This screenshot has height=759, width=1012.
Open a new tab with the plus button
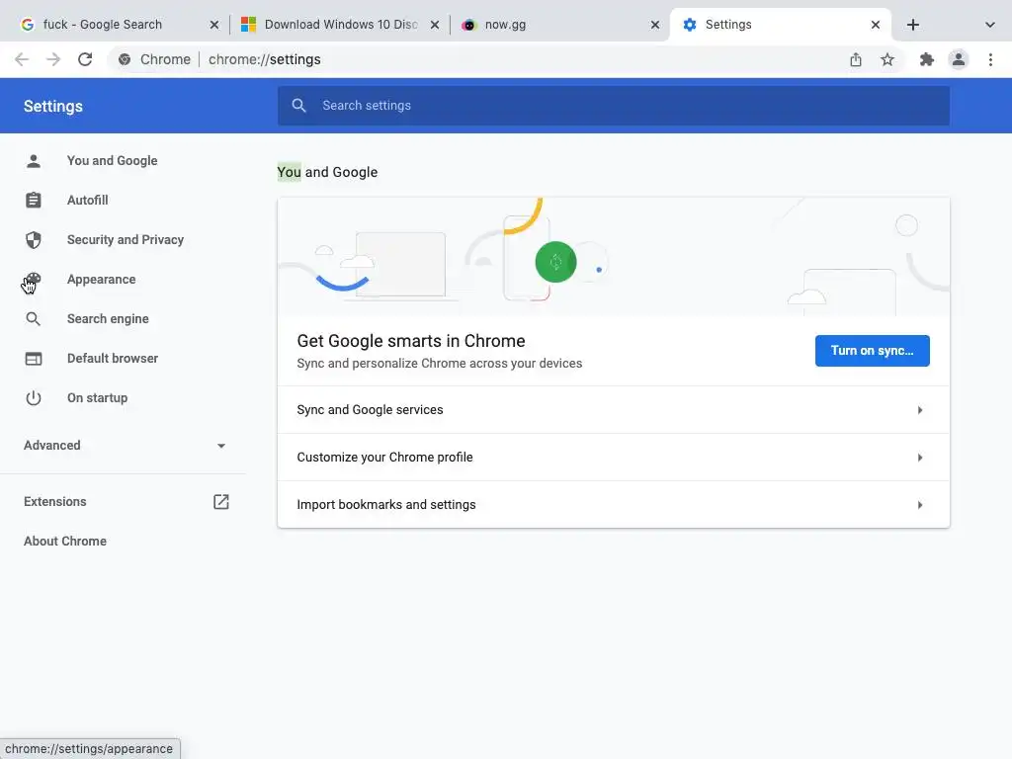tap(912, 25)
